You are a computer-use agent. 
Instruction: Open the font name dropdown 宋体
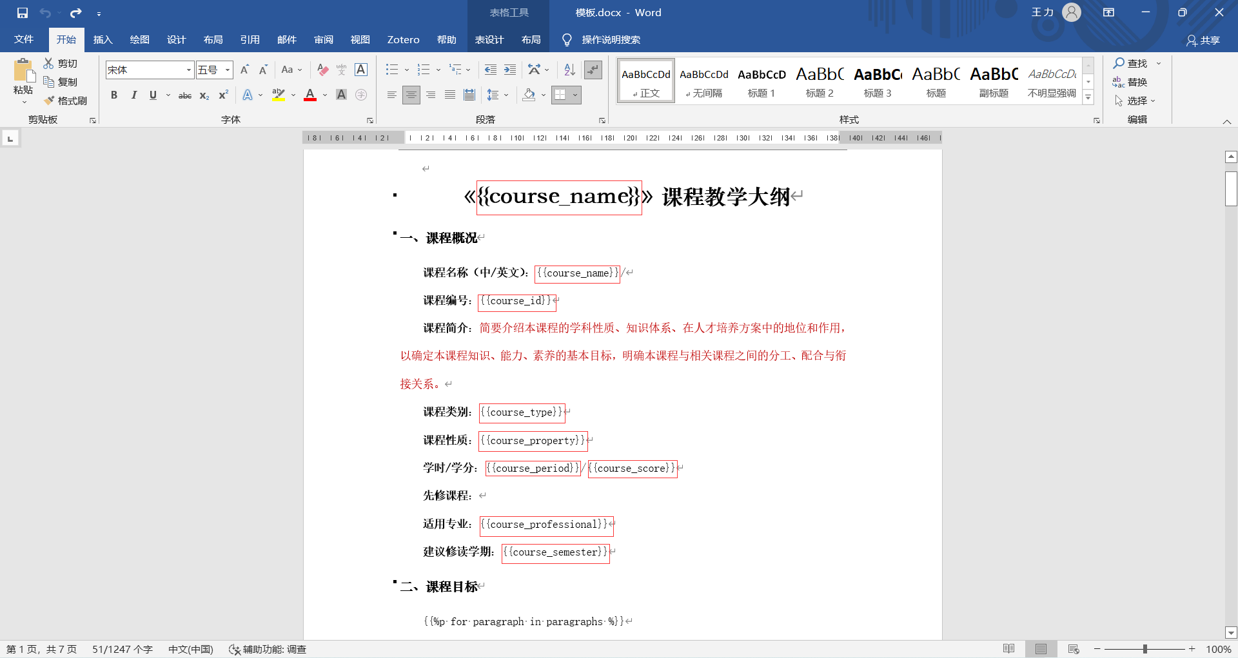189,70
